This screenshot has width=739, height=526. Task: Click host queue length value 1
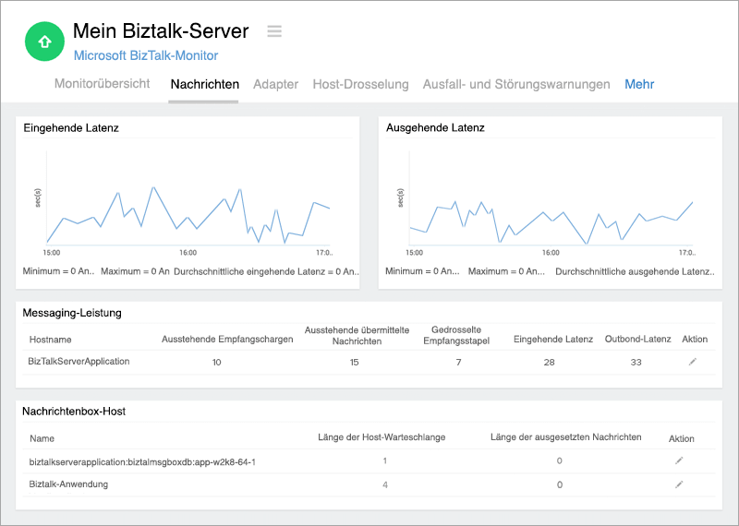coord(385,460)
